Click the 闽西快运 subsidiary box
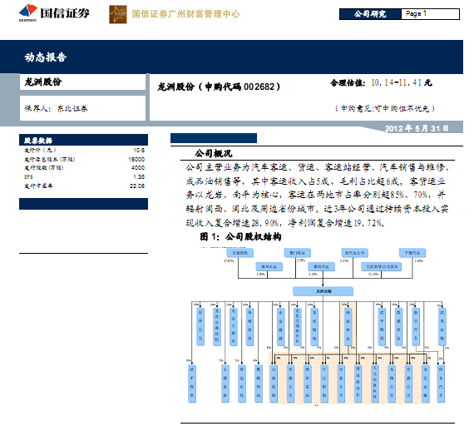Screen dimensions: 474x436 click(348, 326)
